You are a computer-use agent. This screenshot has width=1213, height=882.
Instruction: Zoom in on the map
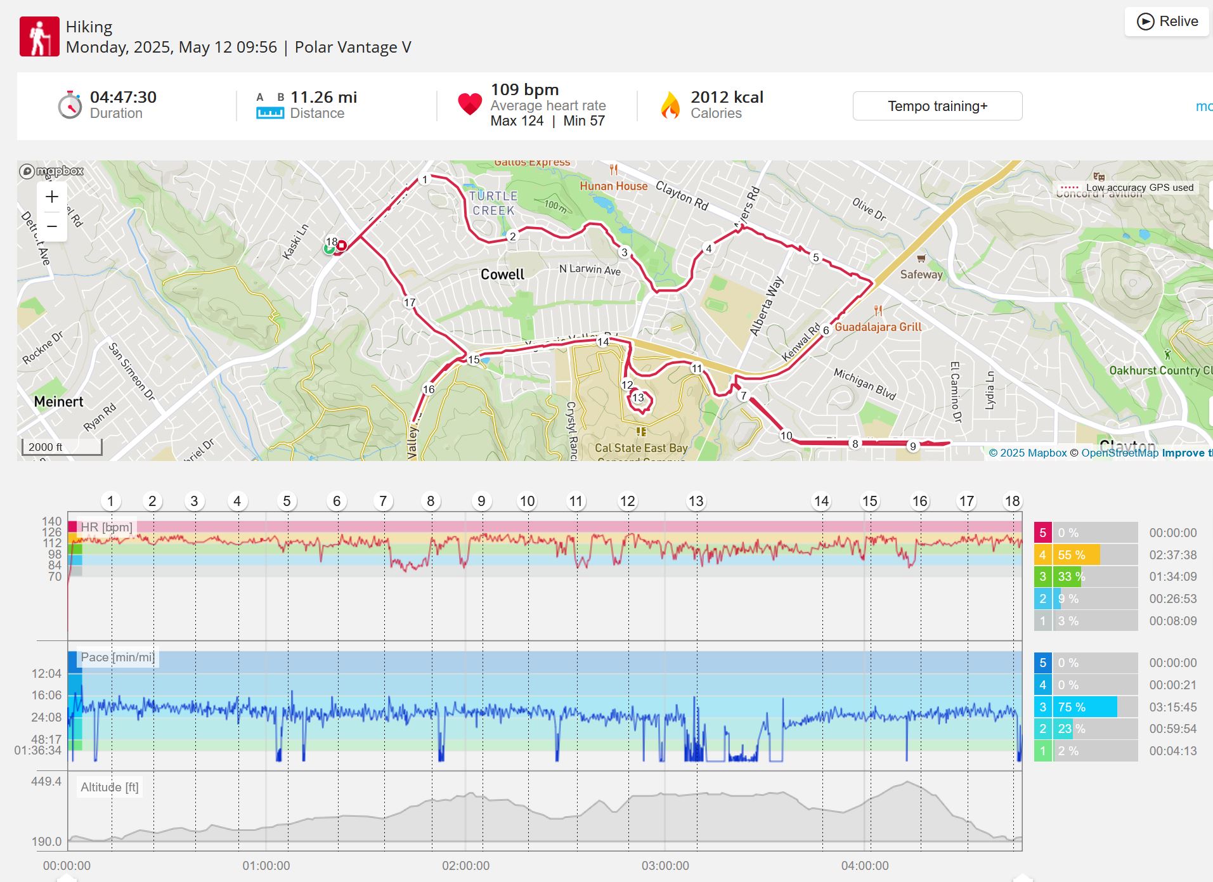[52, 197]
